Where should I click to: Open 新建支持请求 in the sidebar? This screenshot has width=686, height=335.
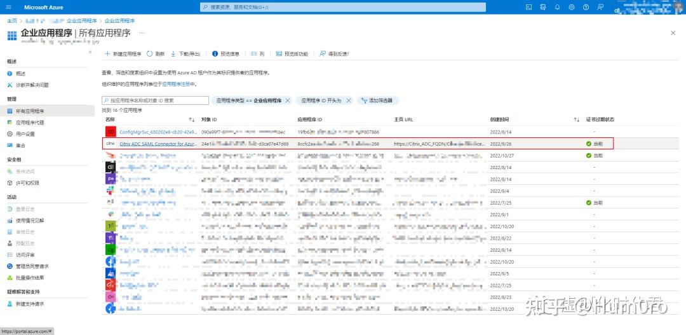coord(25,304)
